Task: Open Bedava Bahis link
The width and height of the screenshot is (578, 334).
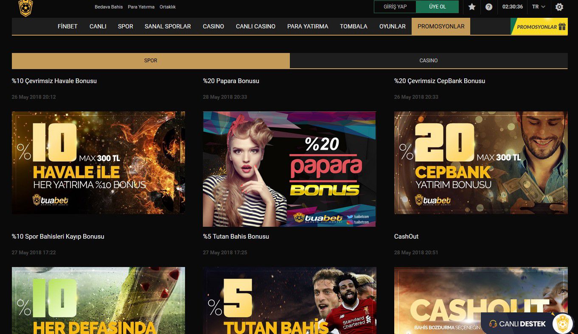Action: click(x=109, y=7)
